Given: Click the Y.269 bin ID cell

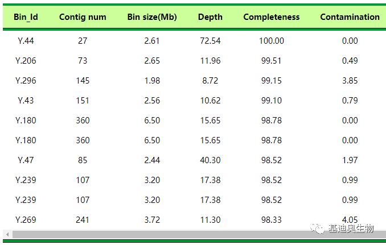Looking at the screenshot, I should pos(26,220).
